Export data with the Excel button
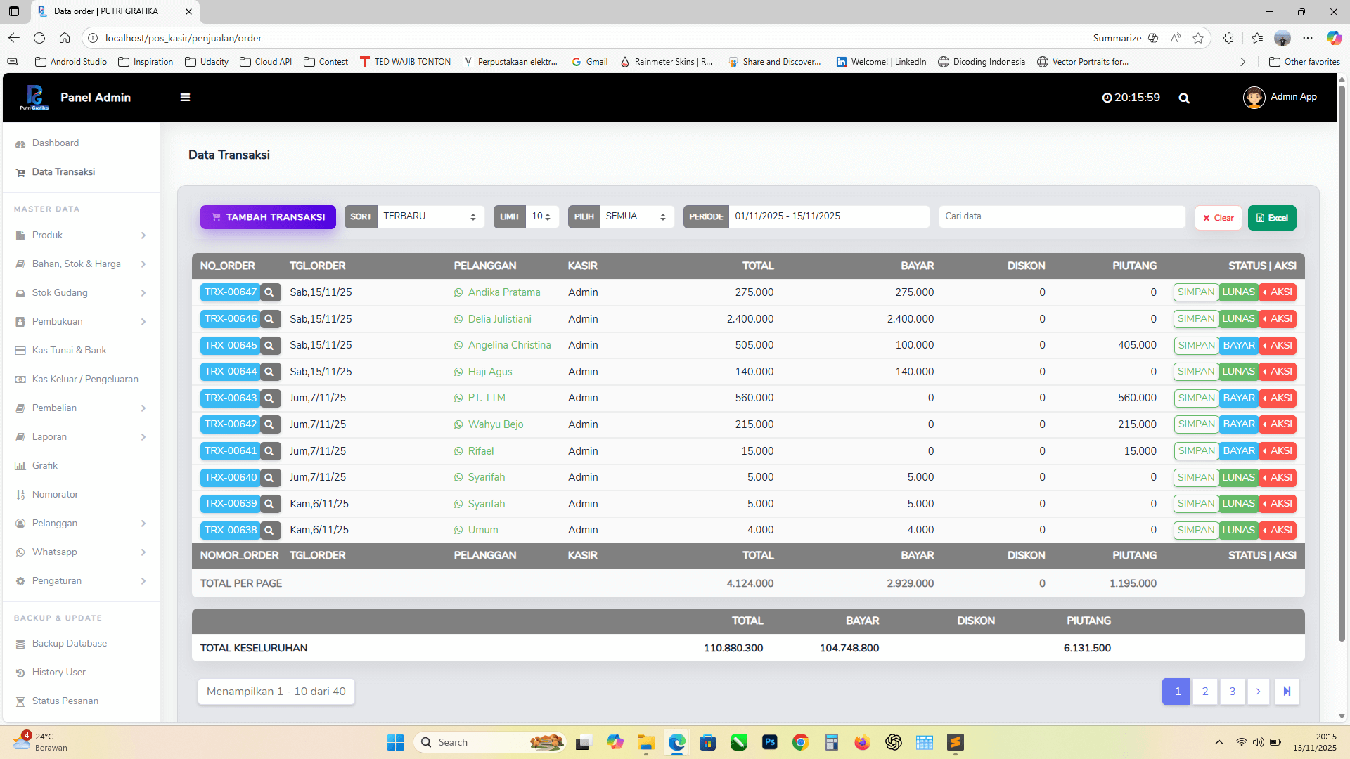Screen dimensions: 1350x759 [1272, 218]
